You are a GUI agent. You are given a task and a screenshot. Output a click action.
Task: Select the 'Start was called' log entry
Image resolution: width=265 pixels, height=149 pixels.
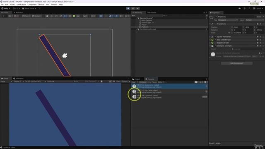[169, 91]
